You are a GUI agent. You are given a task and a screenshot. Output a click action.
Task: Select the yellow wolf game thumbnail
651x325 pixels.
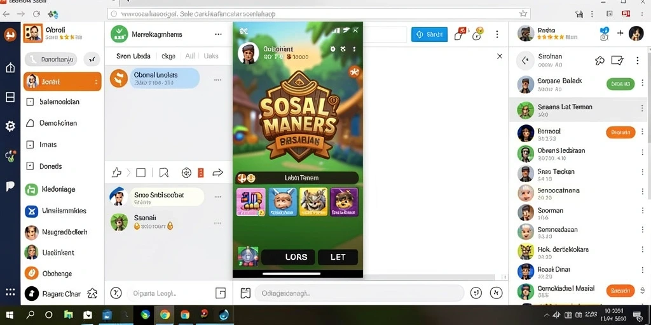(313, 202)
